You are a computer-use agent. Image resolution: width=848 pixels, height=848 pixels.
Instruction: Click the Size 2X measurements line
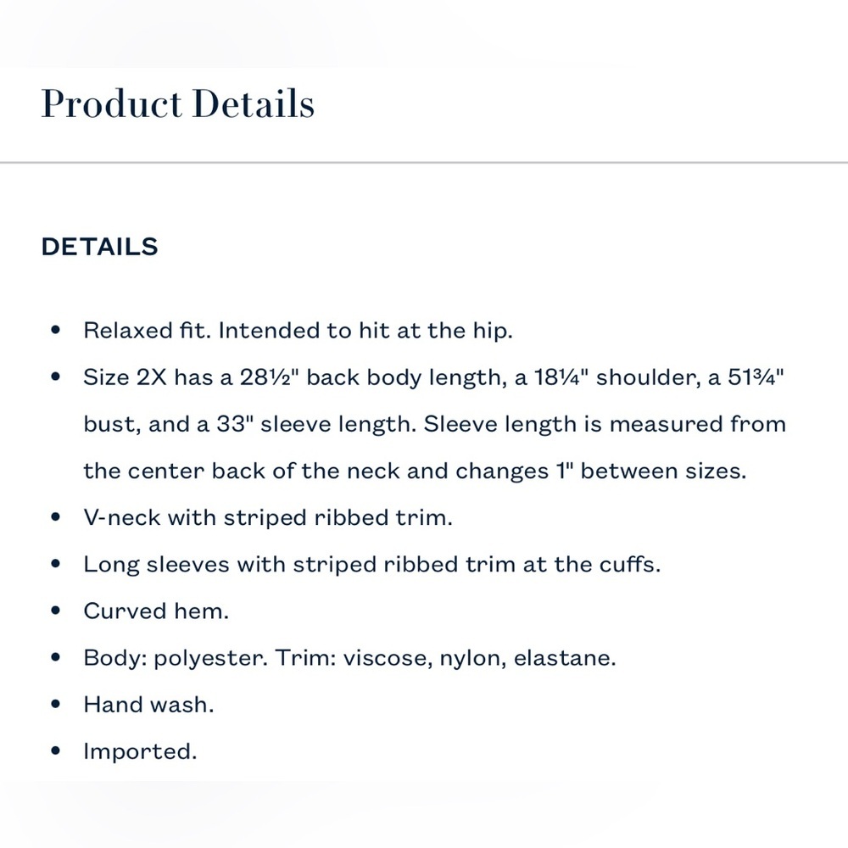(x=433, y=377)
